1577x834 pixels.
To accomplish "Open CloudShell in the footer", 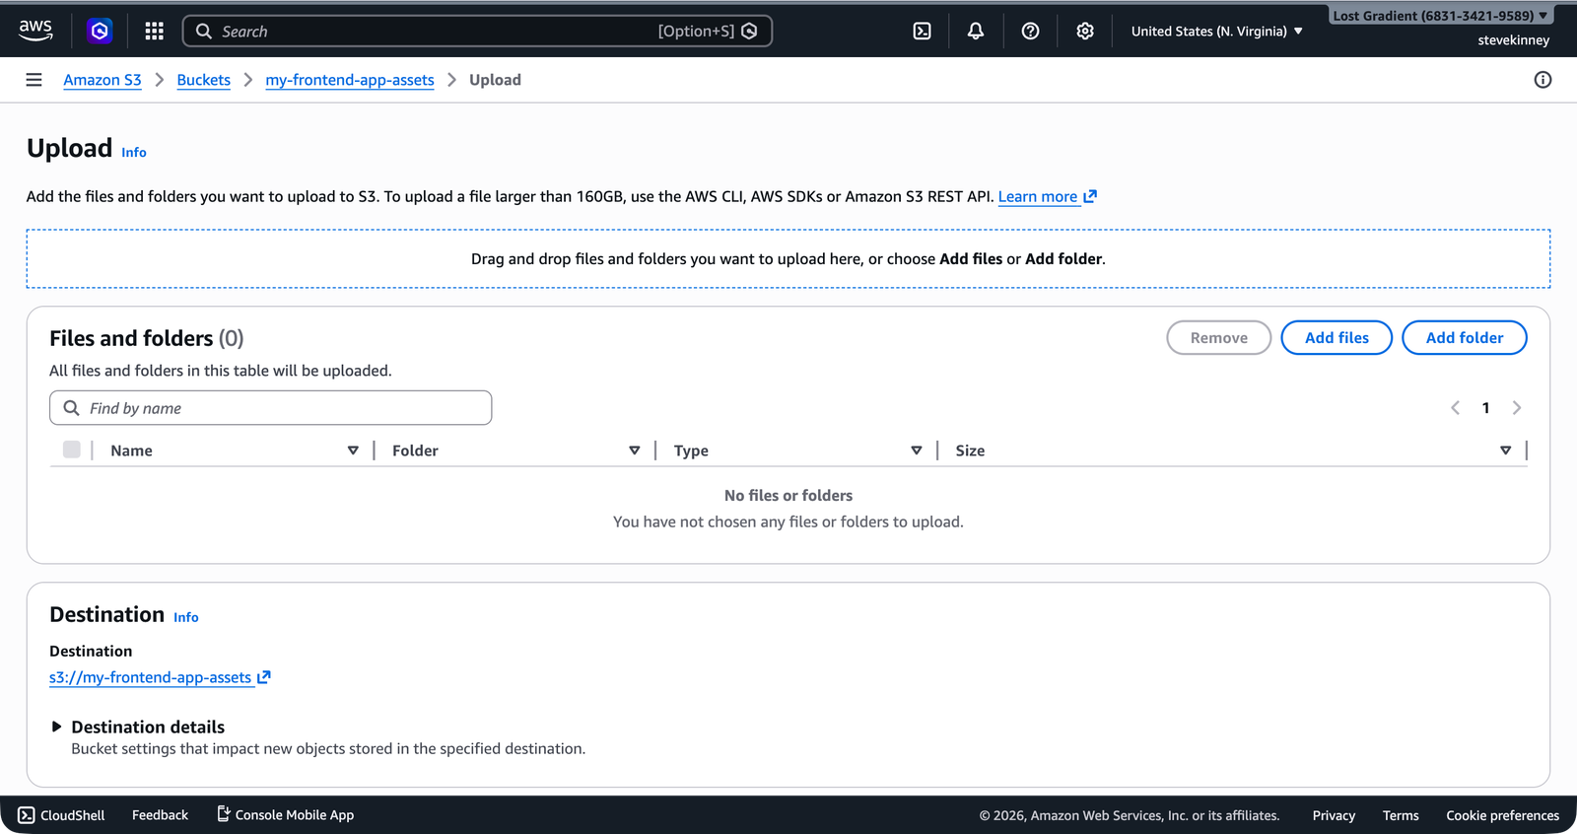I will coord(61,815).
